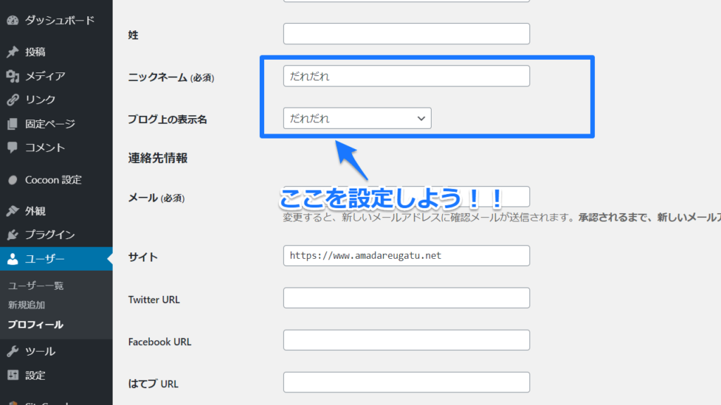Screen dimensions: 721x405
Task: Select the 固定ページ pages icon
Action: pos(13,124)
